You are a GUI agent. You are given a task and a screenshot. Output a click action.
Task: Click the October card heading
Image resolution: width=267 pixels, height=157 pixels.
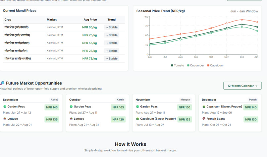[x=75, y=100]
